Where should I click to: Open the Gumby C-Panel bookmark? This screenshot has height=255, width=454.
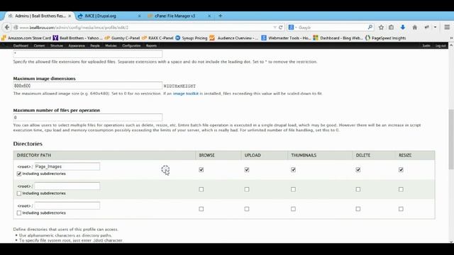coord(122,38)
